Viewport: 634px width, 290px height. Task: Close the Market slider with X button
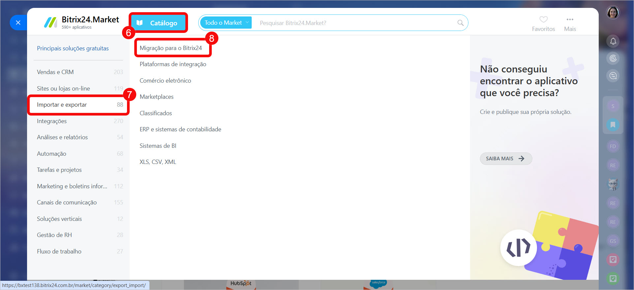(18, 23)
